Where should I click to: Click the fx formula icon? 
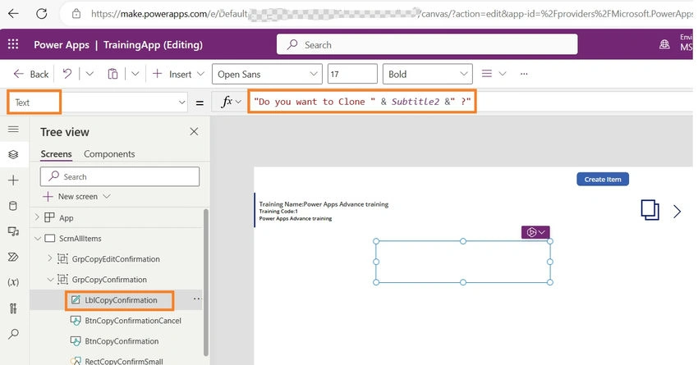coord(227,102)
